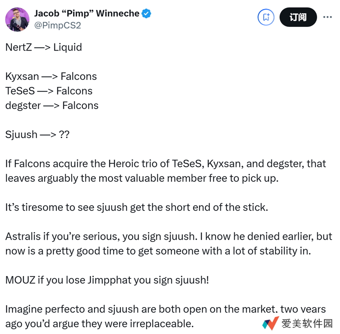Image resolution: width=340 pixels, height=334 pixels.
Task: Click the circular bookmark-plus icon
Action: (266, 17)
